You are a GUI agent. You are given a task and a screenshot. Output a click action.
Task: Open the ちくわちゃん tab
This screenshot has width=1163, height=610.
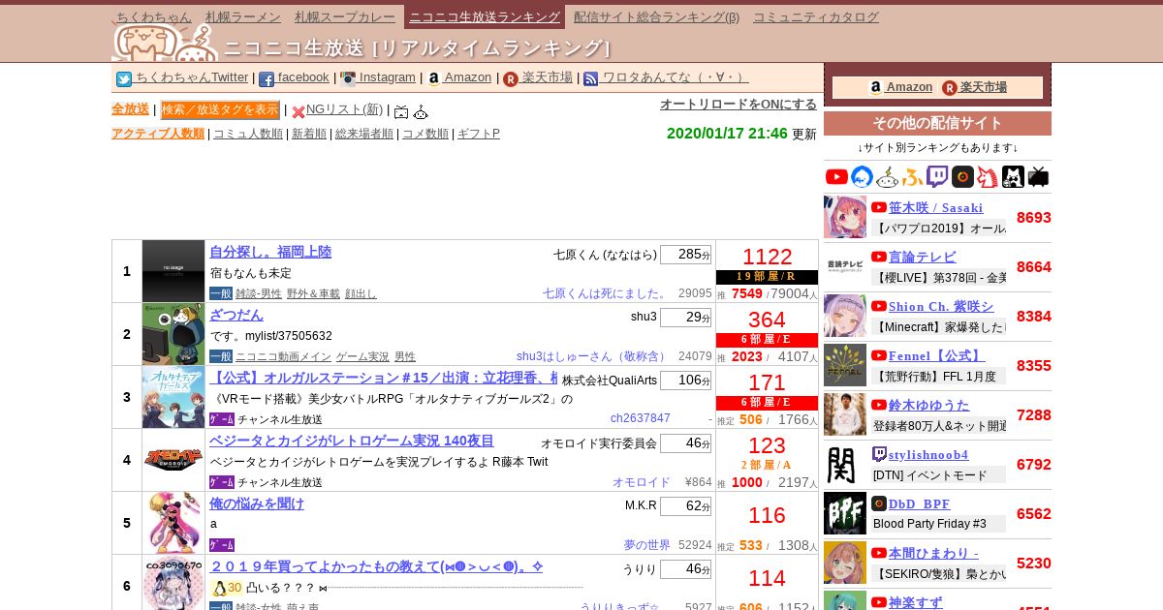coord(154,16)
